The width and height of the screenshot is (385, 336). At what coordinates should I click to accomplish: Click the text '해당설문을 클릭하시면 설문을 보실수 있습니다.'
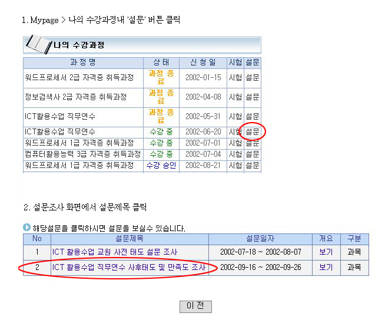(x=109, y=228)
